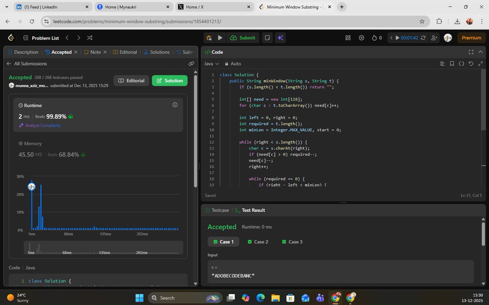Open the sticky notes icon in toolbar

click(x=267, y=38)
